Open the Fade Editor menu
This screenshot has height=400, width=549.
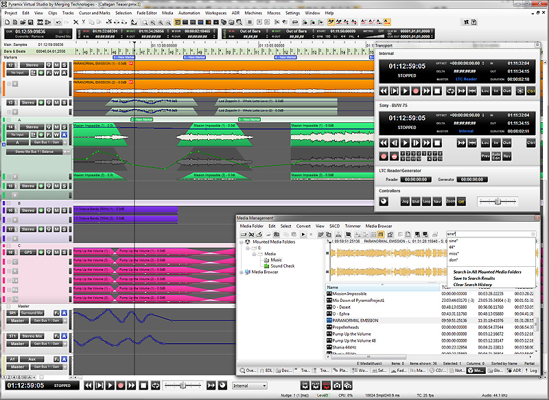147,13
